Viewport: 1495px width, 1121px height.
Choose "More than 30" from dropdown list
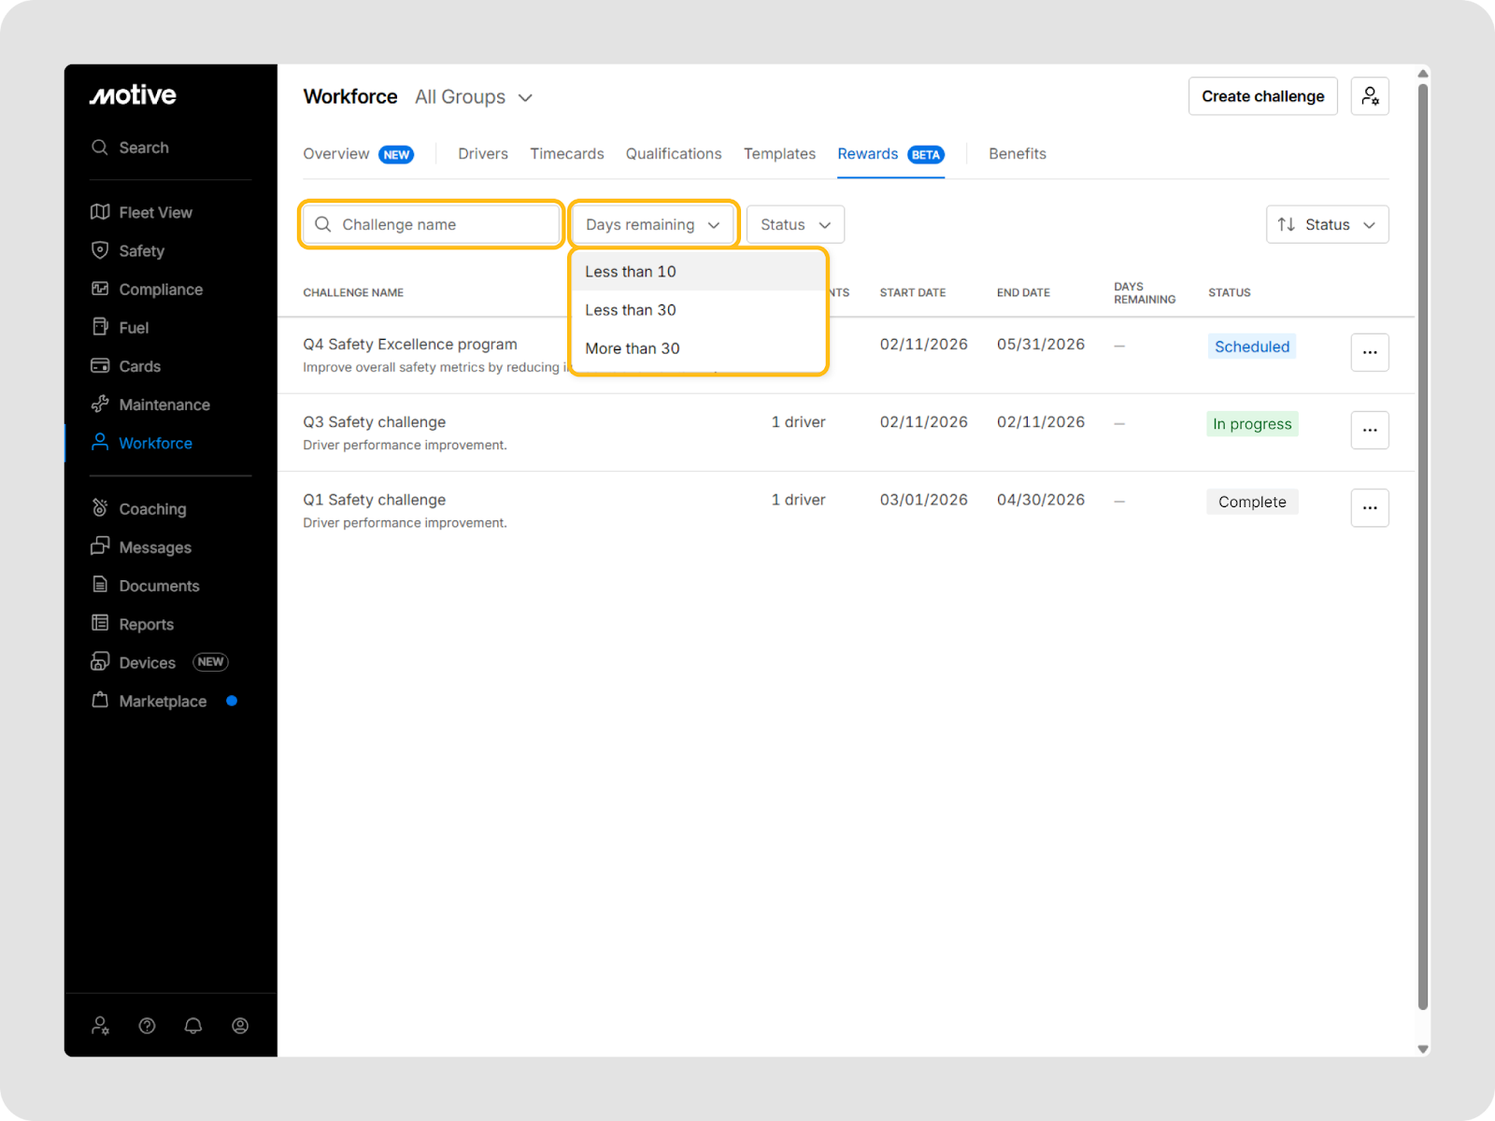pos(633,348)
